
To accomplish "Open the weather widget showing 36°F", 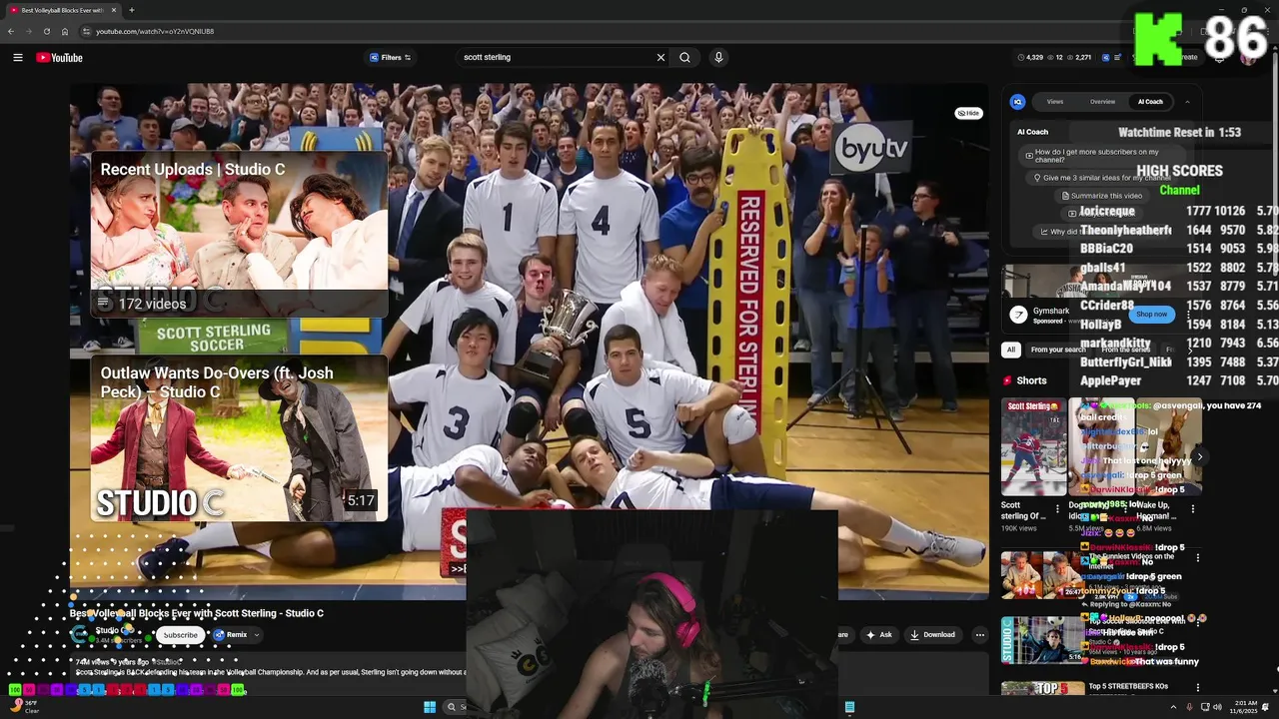I will 24,706.
